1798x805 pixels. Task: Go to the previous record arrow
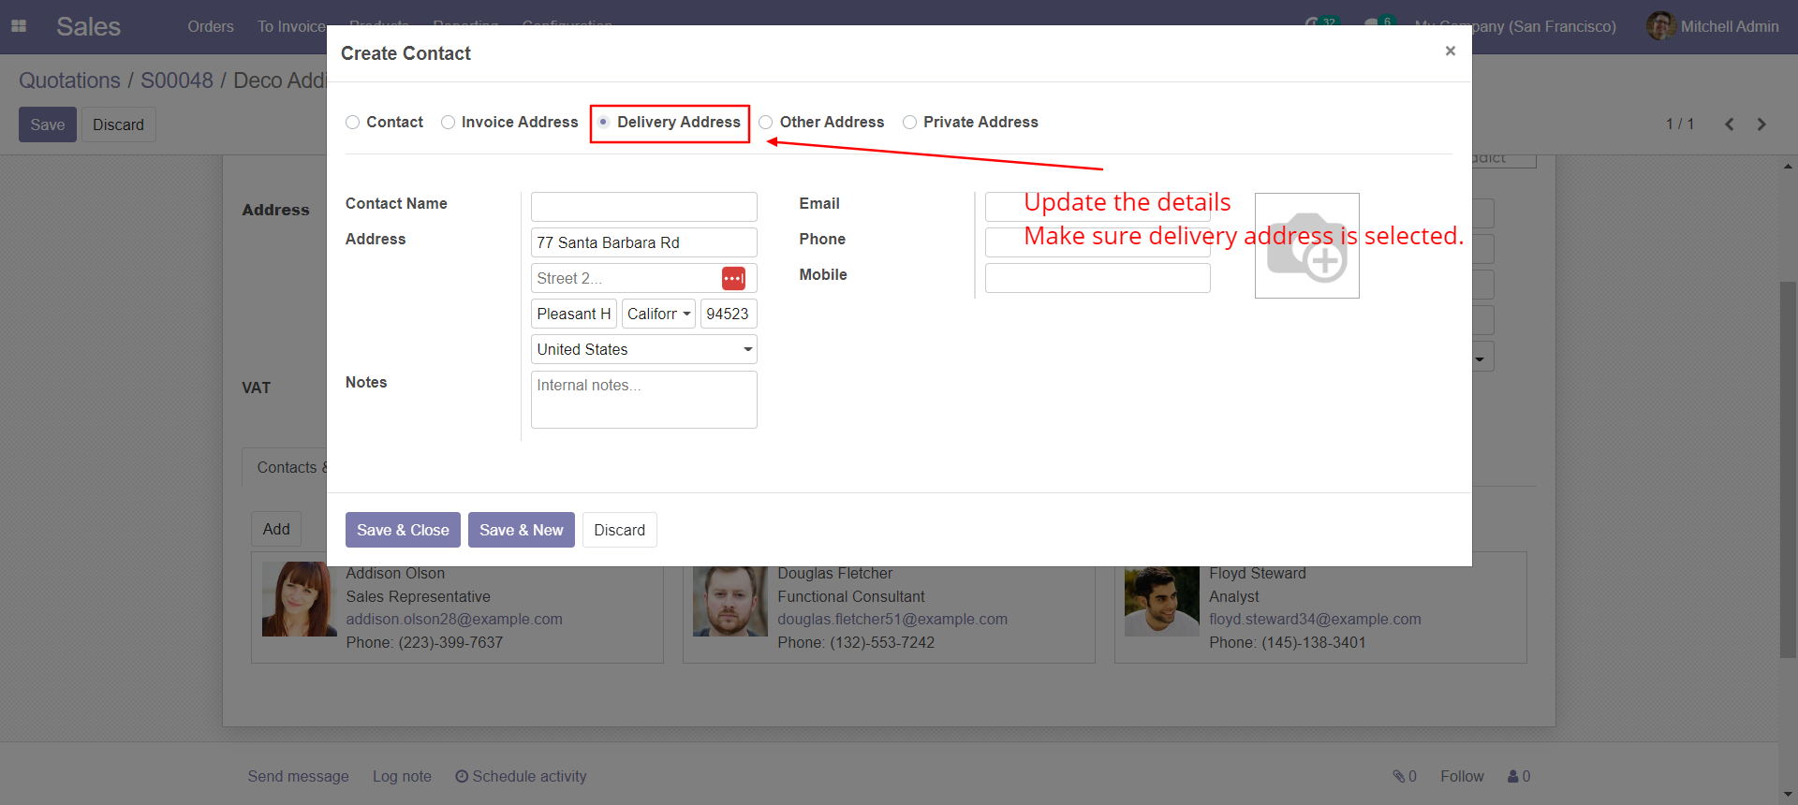tap(1730, 124)
